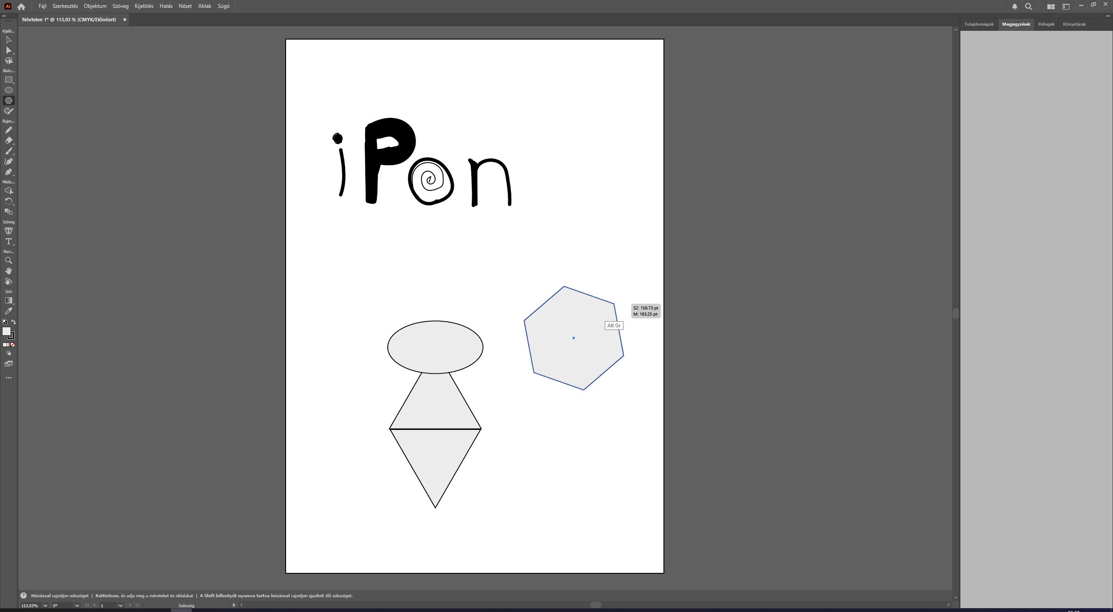Viewport: 1113px width, 612px height.
Task: Expand status bar options arrow
Action: click(x=234, y=605)
